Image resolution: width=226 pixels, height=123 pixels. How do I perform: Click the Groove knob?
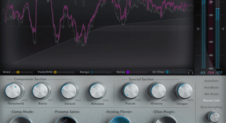click(x=157, y=91)
